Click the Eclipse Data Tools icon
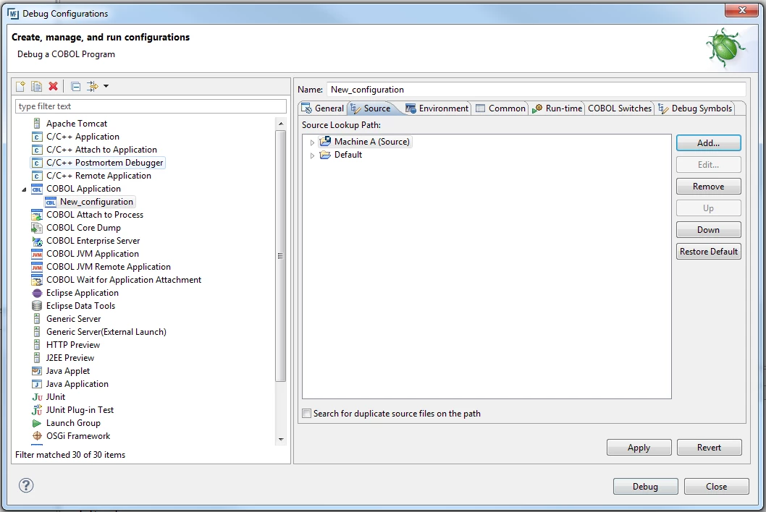The image size is (766, 512). pos(37,306)
